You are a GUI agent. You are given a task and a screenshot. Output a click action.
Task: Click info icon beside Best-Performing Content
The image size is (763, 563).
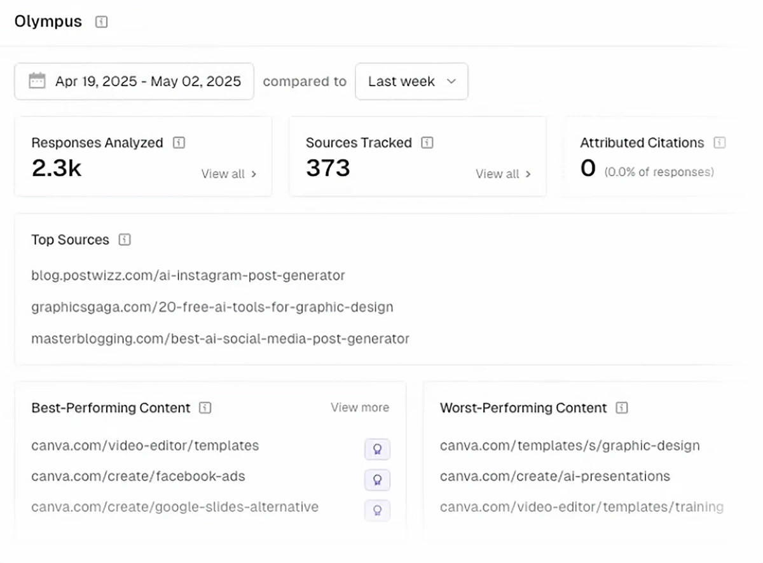(x=205, y=408)
